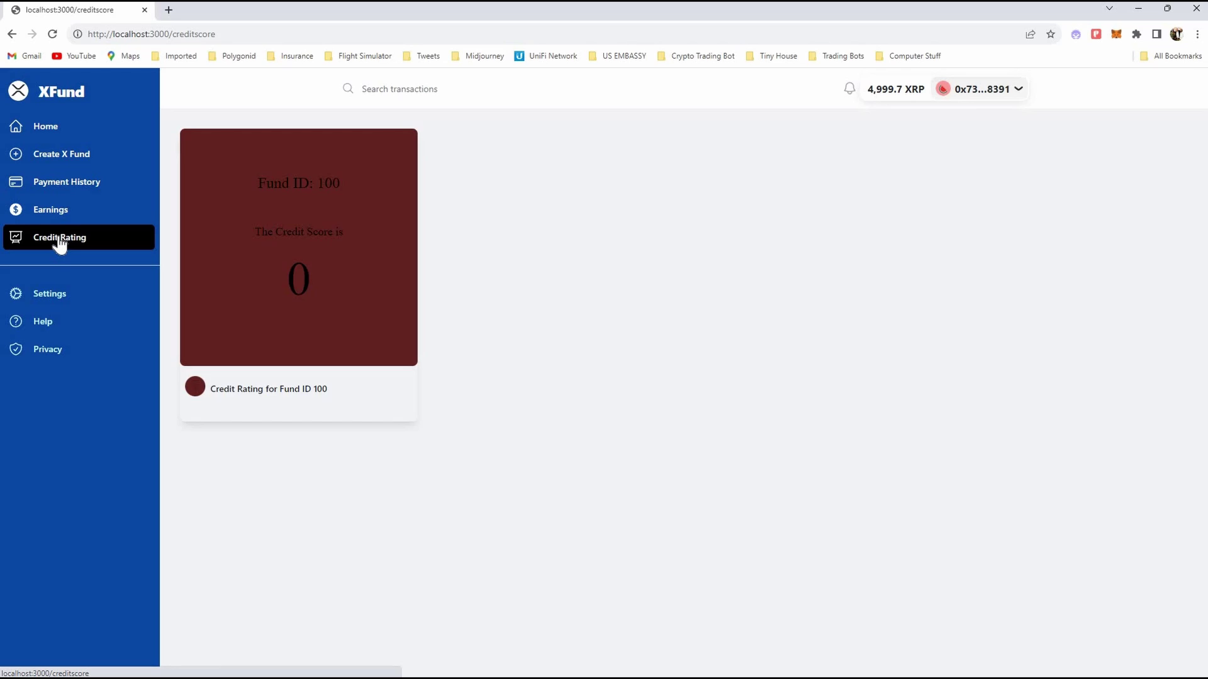This screenshot has width=1208, height=679.
Task: Click the notification bell icon
Action: [x=849, y=89]
